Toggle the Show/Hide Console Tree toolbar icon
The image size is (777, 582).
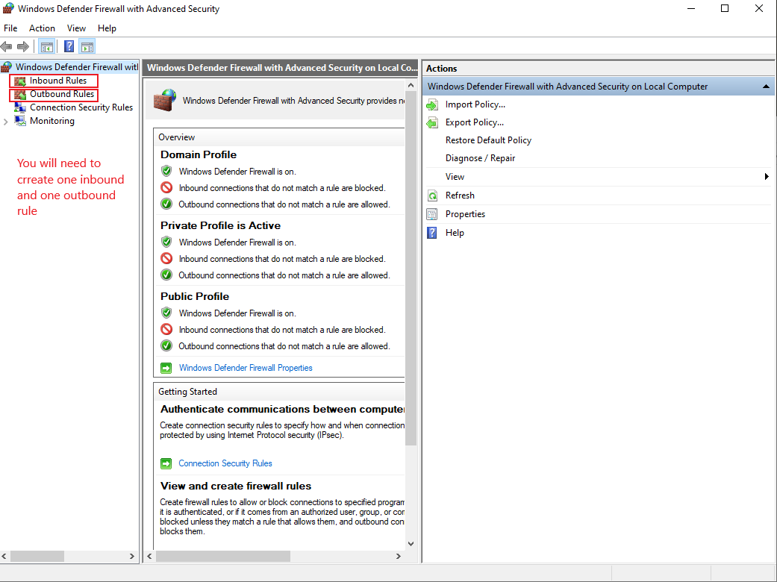coord(47,47)
